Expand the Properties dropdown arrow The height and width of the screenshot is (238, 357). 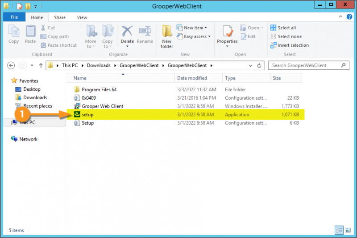(227, 47)
